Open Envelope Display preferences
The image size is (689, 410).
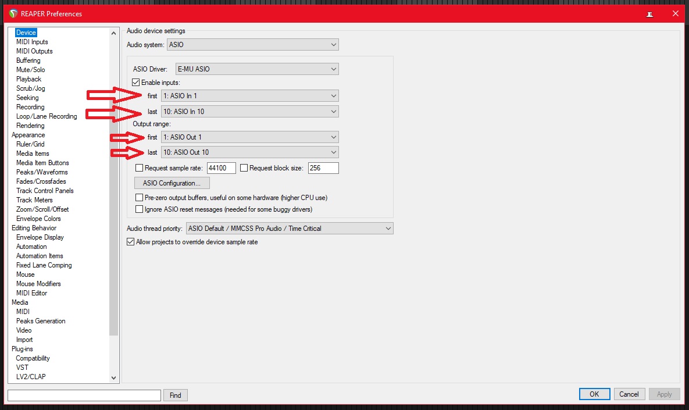pos(40,237)
